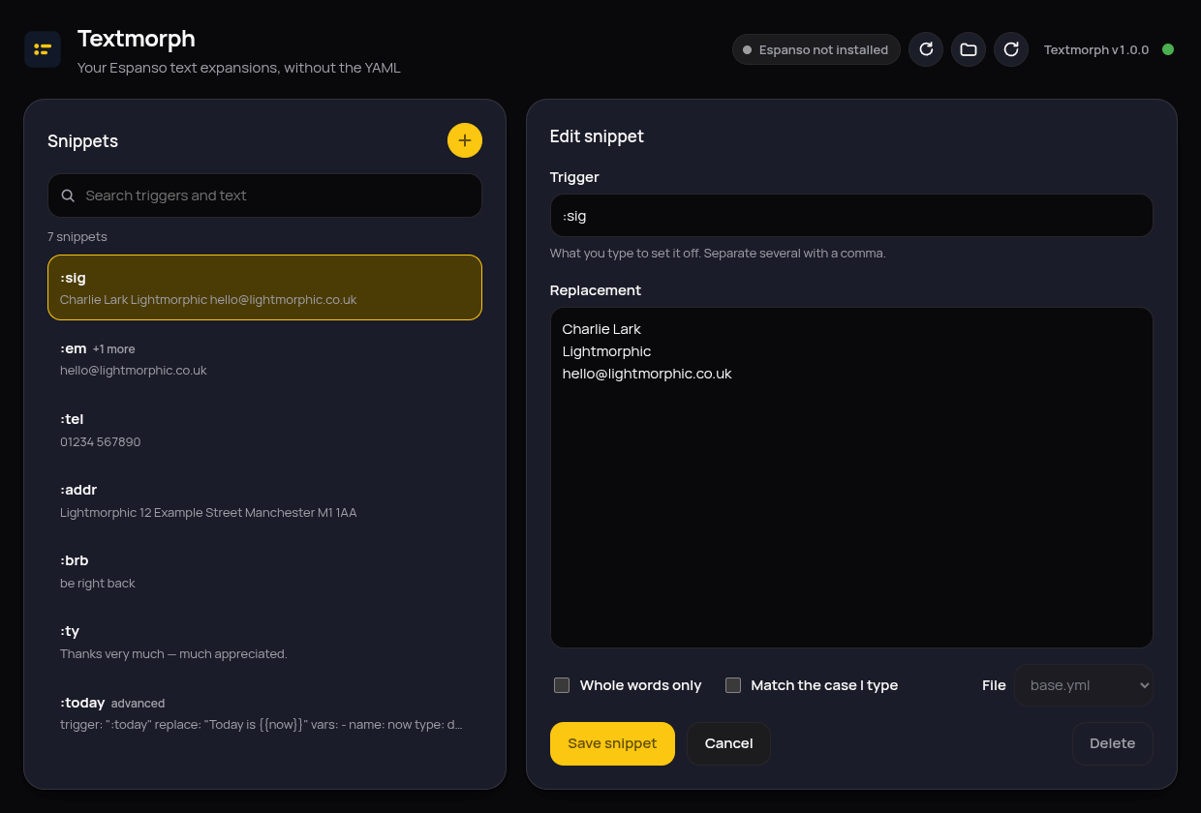
Task: Save snippet using the yellow button
Action: pyautogui.click(x=612, y=743)
